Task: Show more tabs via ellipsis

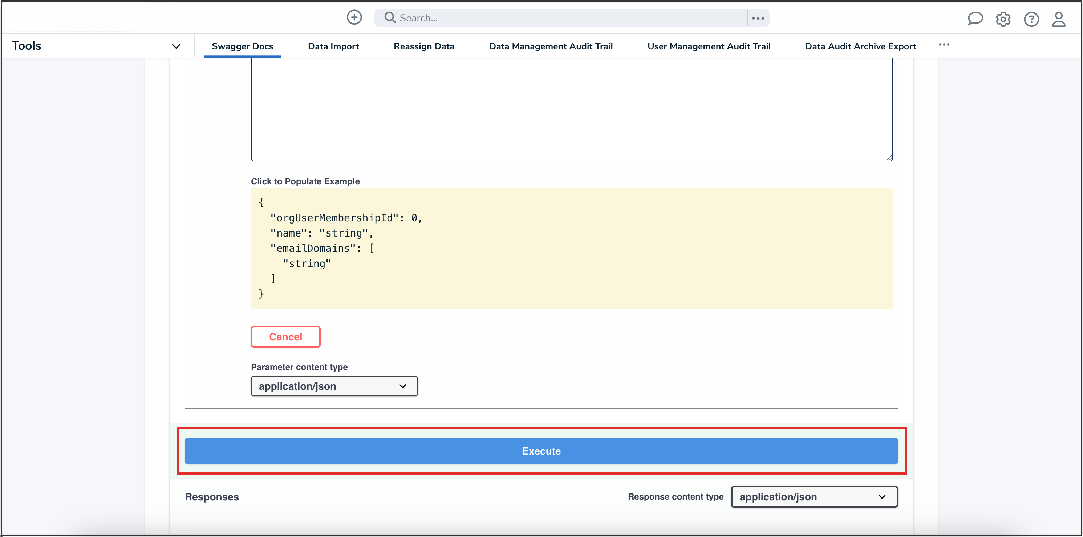Action: 944,45
